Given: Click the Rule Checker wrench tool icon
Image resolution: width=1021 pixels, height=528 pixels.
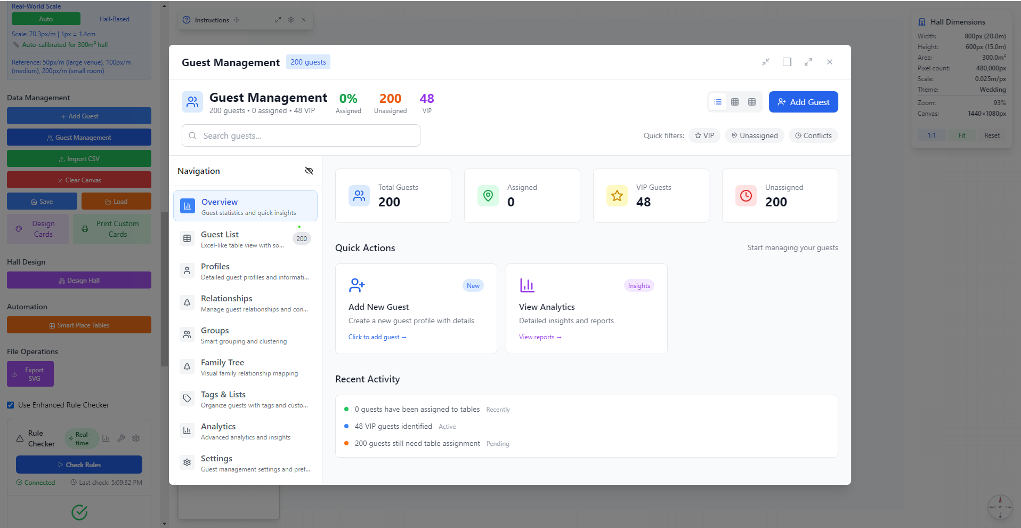Looking at the screenshot, I should coord(120,438).
